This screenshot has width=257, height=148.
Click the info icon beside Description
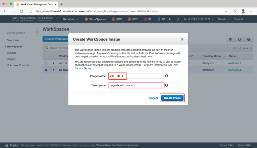click(166, 85)
